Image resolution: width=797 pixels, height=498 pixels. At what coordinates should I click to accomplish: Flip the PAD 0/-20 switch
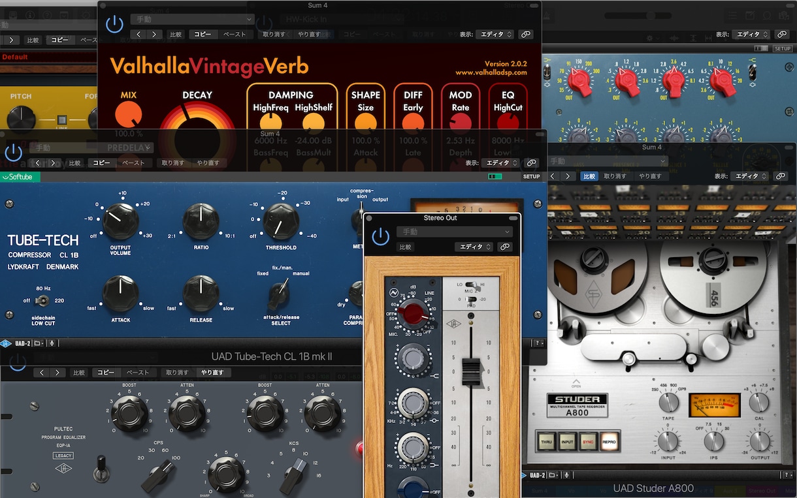click(470, 299)
